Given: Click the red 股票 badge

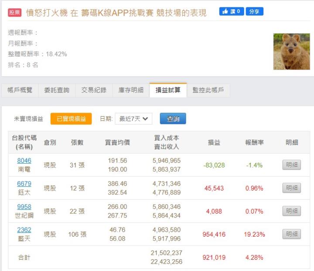Looking at the screenshot, I should tap(15, 12).
